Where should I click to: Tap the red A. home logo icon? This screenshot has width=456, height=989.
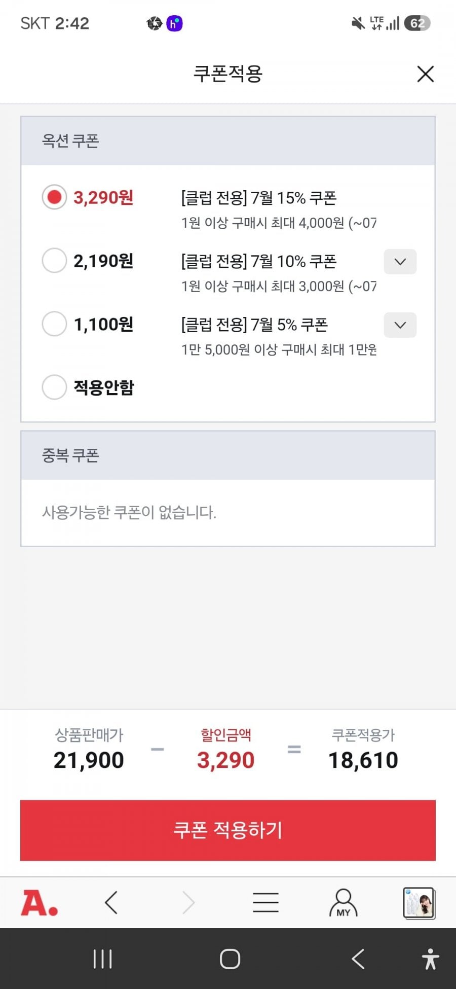pyautogui.click(x=39, y=903)
